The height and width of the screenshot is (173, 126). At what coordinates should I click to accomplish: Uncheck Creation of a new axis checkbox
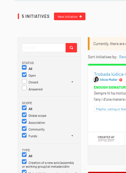click(x=24, y=162)
